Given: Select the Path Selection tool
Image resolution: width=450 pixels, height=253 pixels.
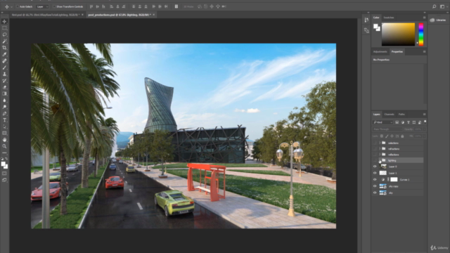Looking at the screenshot, I should 4,126.
